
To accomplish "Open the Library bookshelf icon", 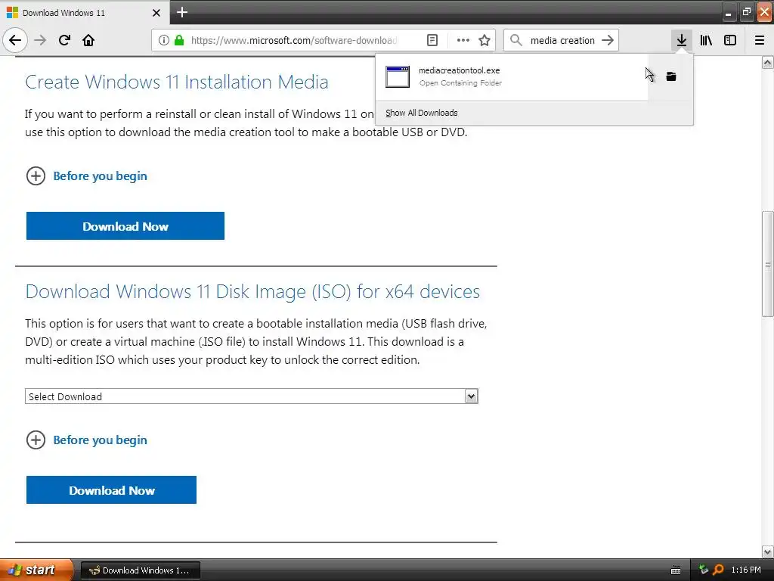I will (x=706, y=40).
